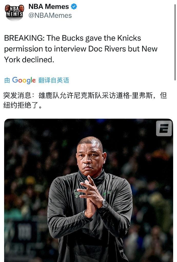The height and width of the screenshot is (262, 177).
Task: Click 'York declined.' tweet line
Action: (29, 60)
